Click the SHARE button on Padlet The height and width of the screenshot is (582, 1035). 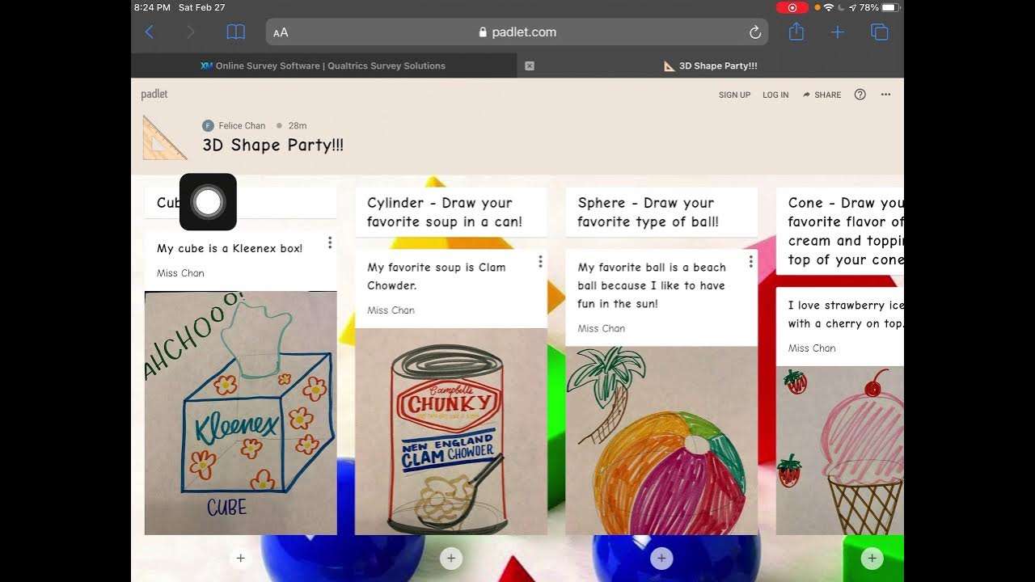pyautogui.click(x=822, y=95)
